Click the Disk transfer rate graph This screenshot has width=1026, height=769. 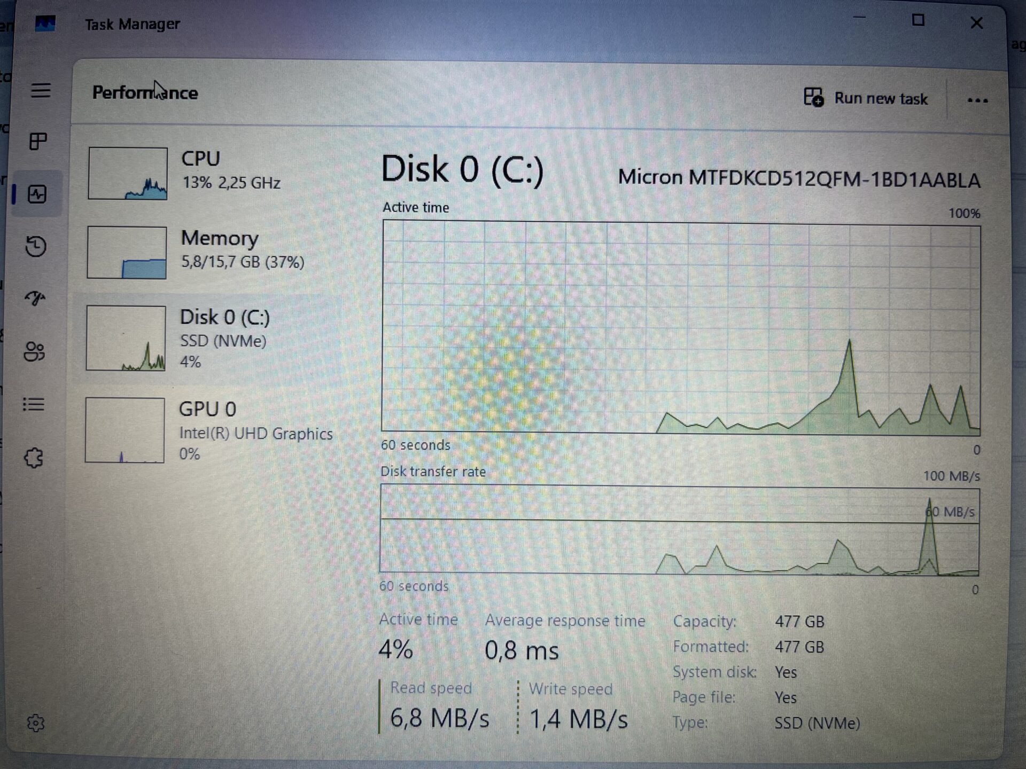(679, 530)
